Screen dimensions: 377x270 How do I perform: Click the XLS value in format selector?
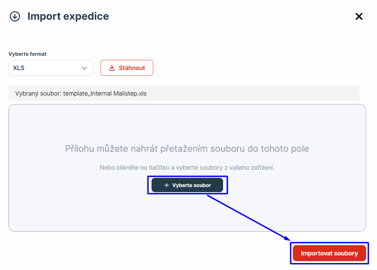pyautogui.click(x=19, y=68)
